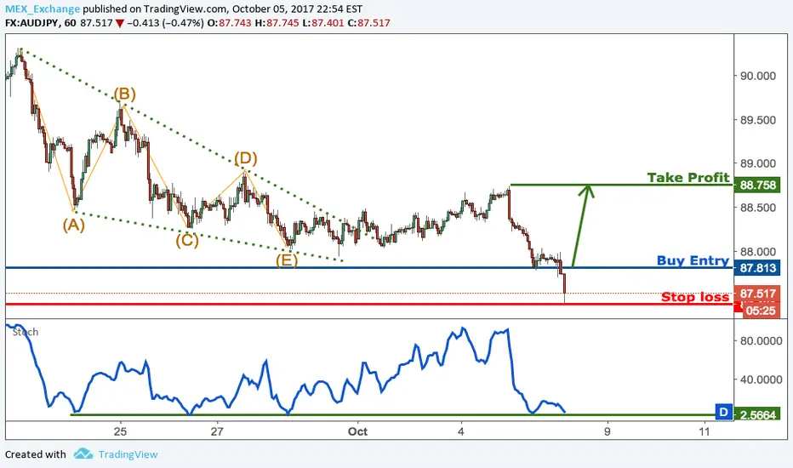Click the 89.000 price axis level
Image resolution: width=793 pixels, height=468 pixels.
pyautogui.click(x=757, y=163)
